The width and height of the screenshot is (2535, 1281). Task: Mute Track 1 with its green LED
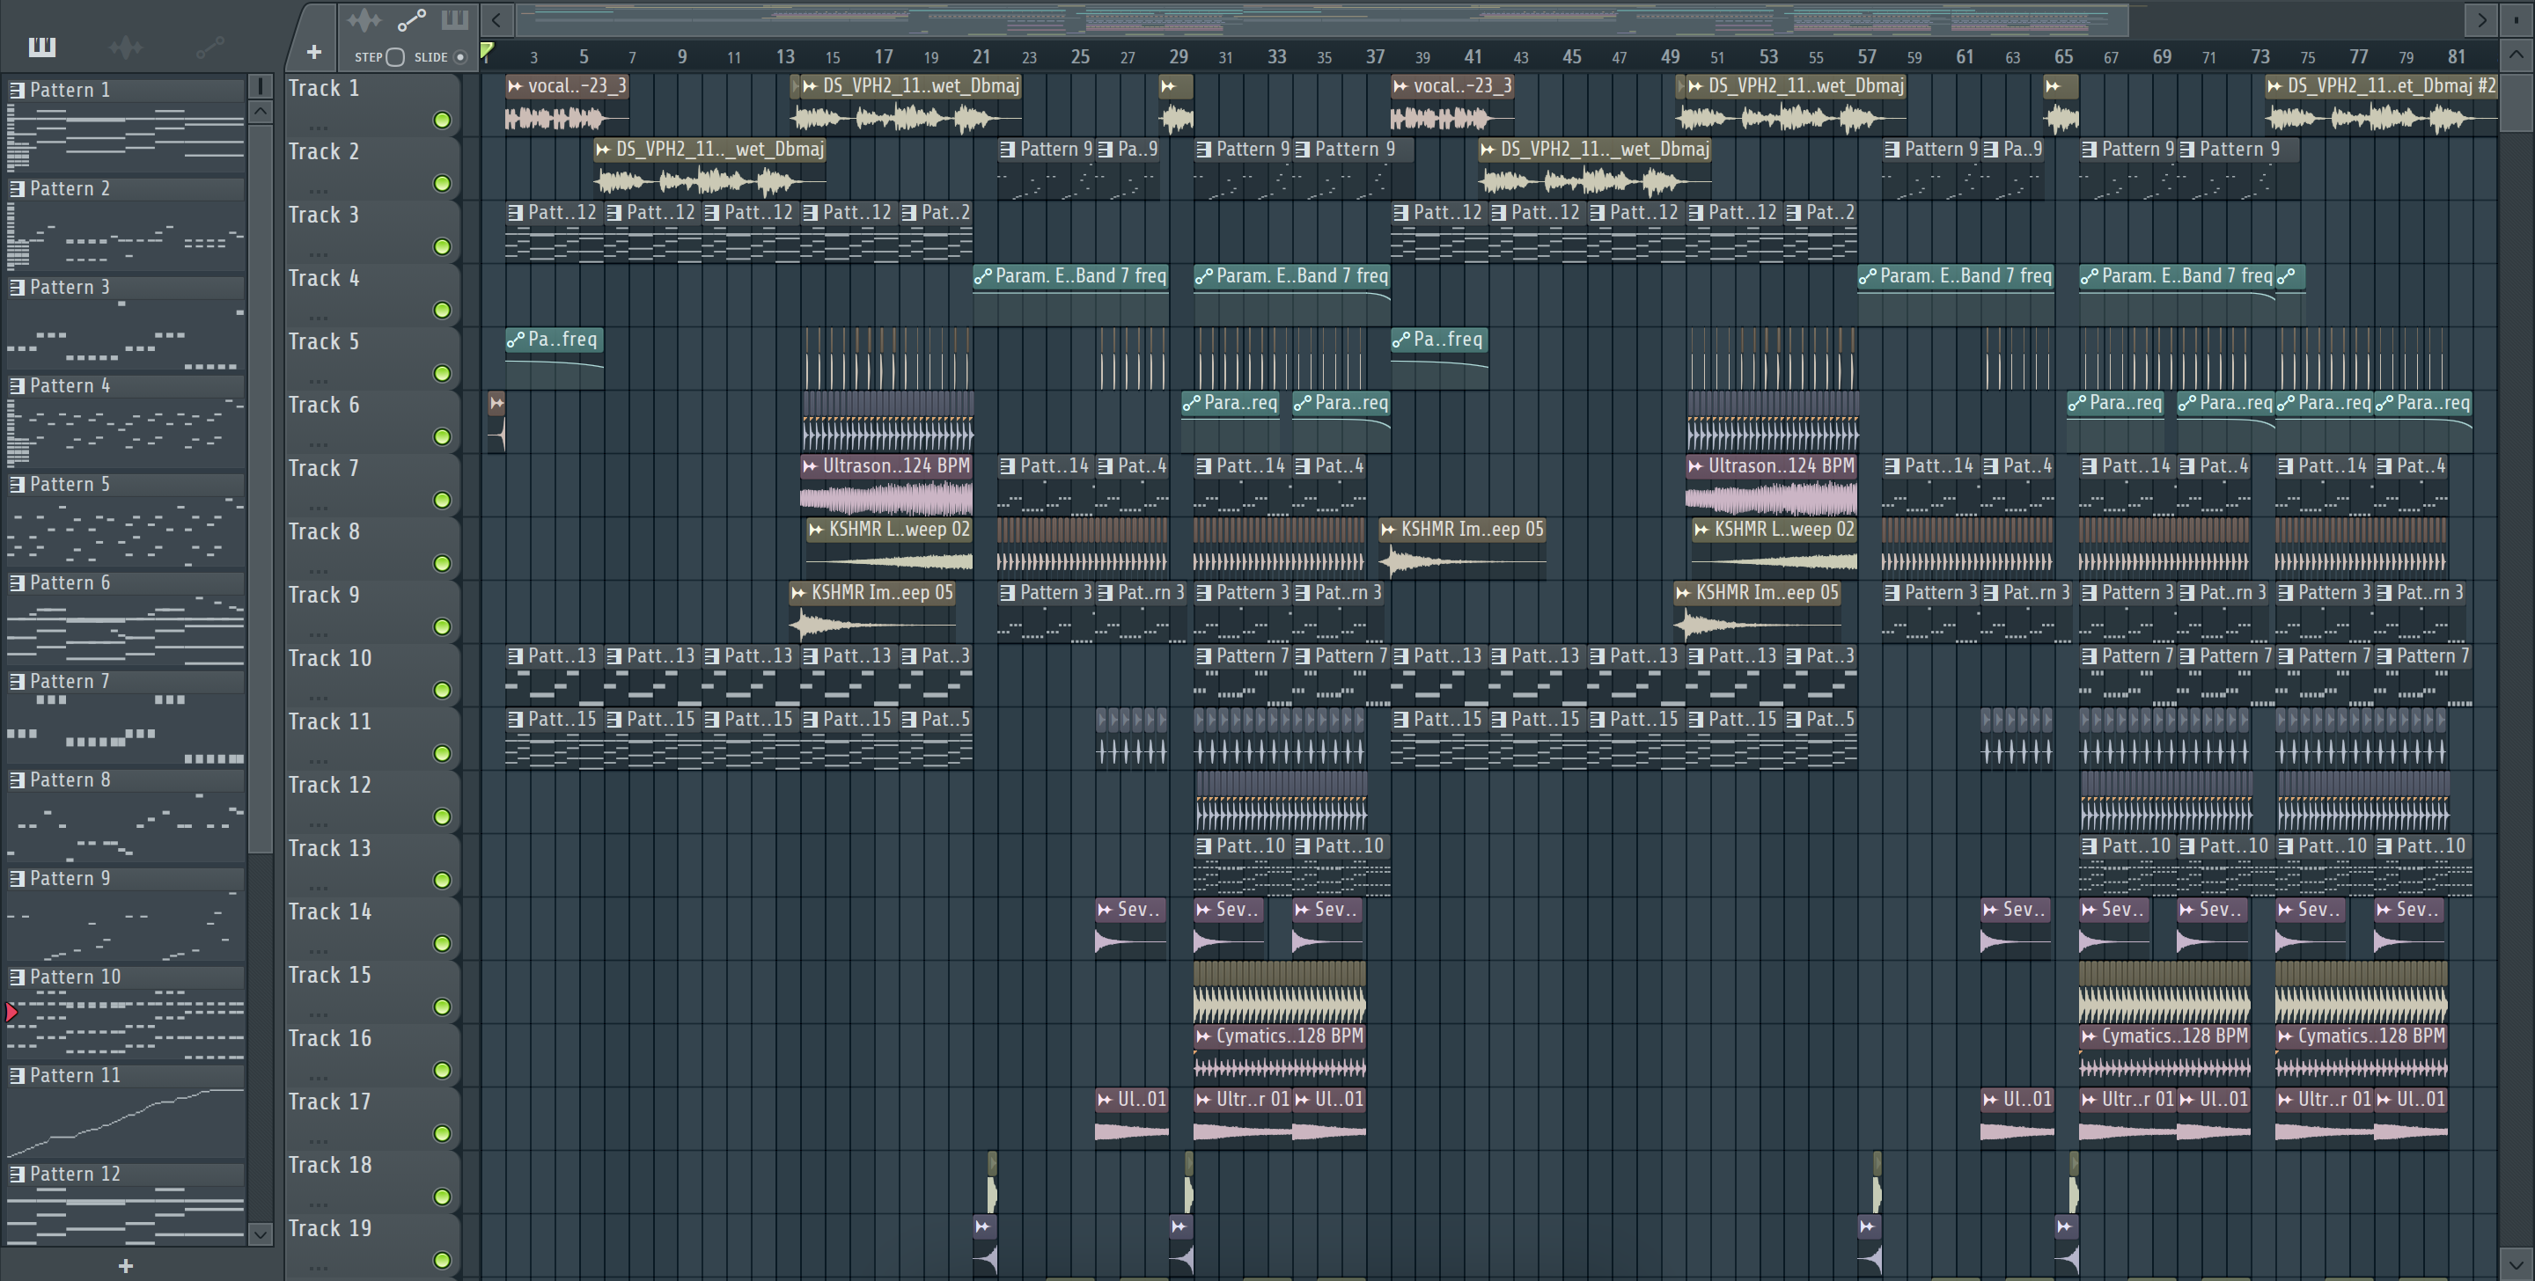pos(442,120)
